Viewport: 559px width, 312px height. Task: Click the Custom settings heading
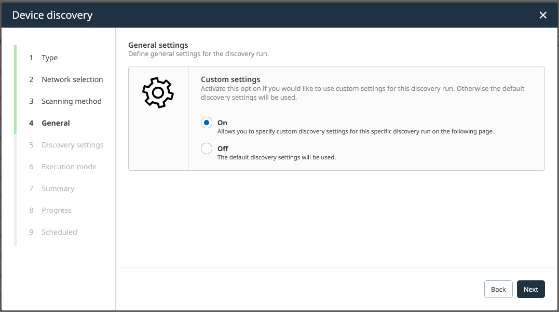pos(230,79)
